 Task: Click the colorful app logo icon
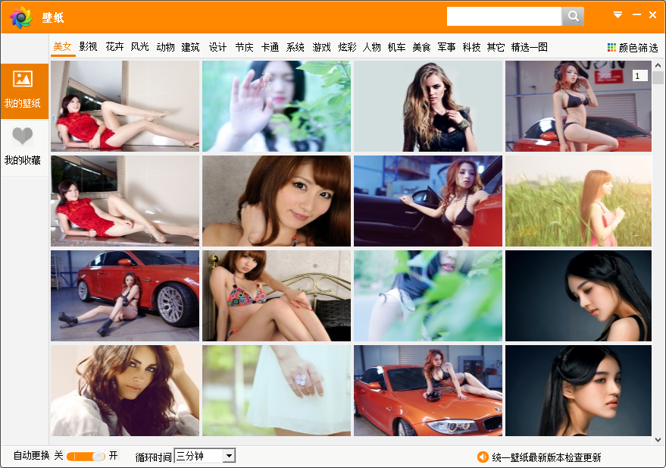(x=20, y=17)
